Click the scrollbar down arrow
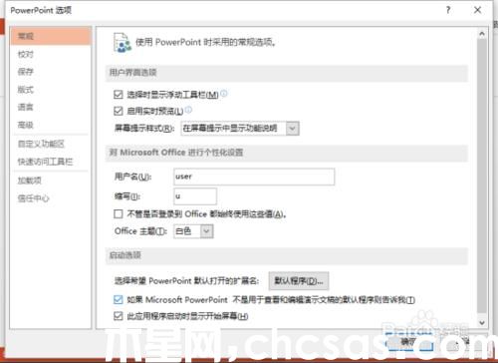Screen dimensions: 498x363 tap(482, 322)
